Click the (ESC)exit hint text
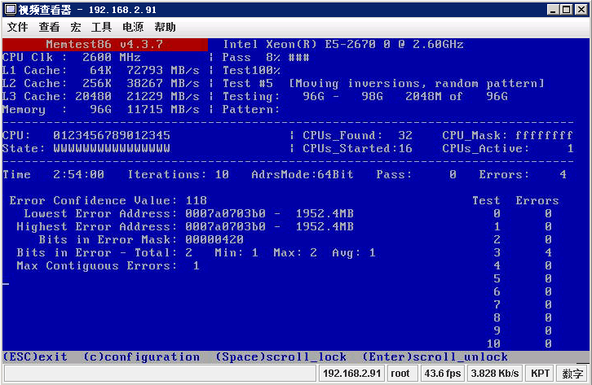The image size is (592, 385). [35, 357]
